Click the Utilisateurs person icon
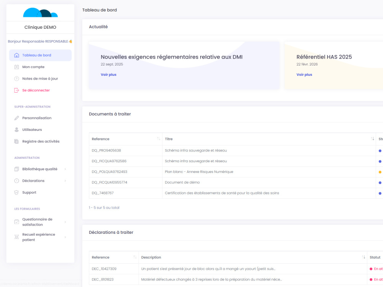The width and height of the screenshot is (383, 287). click(x=16, y=130)
